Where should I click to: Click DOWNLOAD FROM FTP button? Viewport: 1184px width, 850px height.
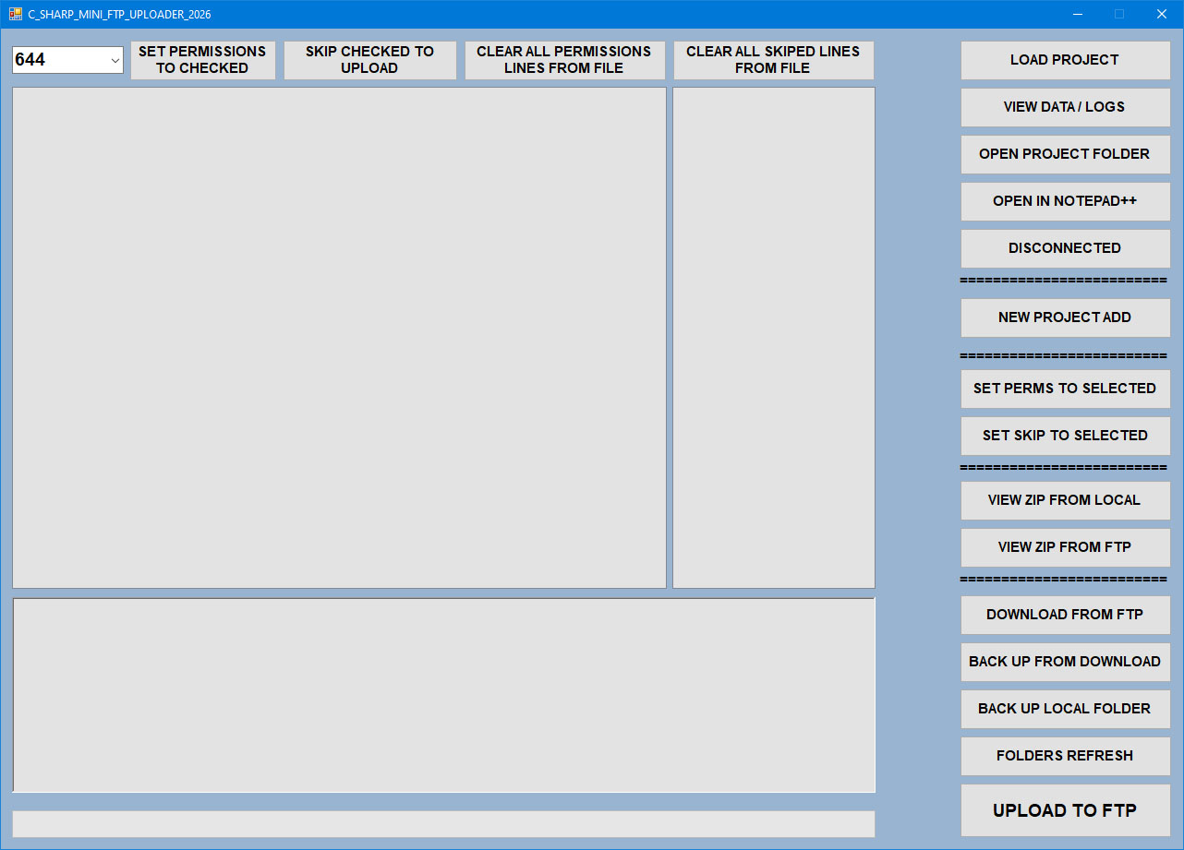pos(1065,615)
